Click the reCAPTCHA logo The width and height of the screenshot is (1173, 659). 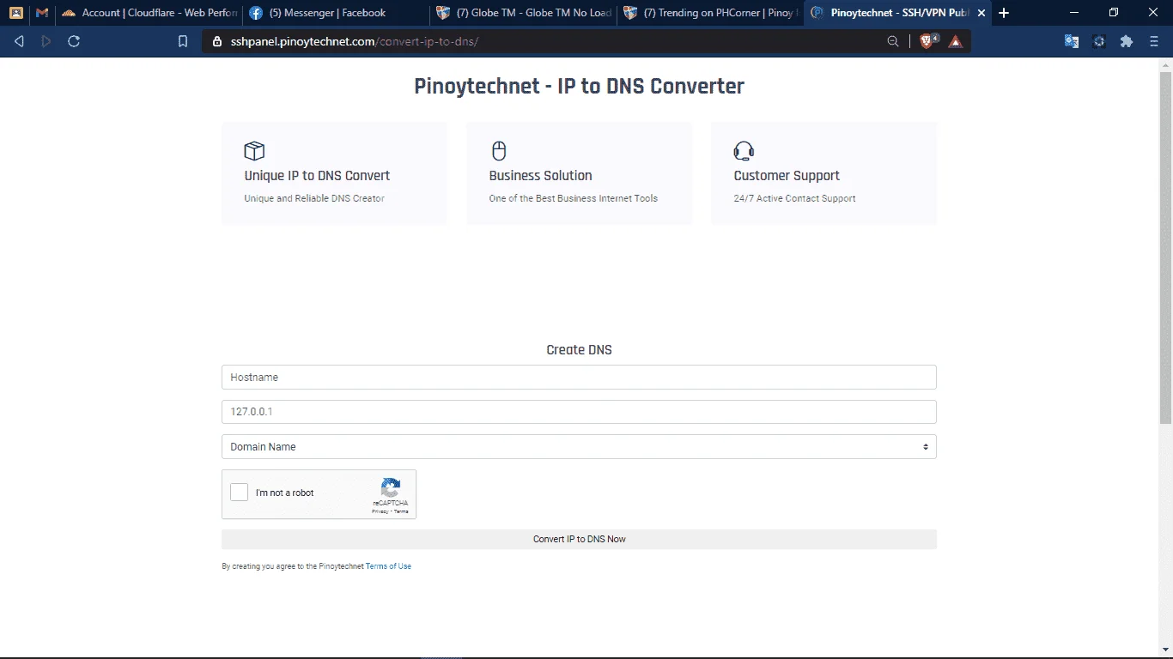[391, 488]
